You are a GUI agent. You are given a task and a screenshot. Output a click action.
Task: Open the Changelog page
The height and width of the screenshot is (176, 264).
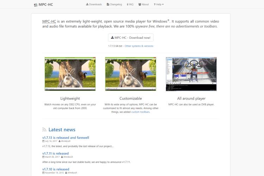[x=114, y=4]
